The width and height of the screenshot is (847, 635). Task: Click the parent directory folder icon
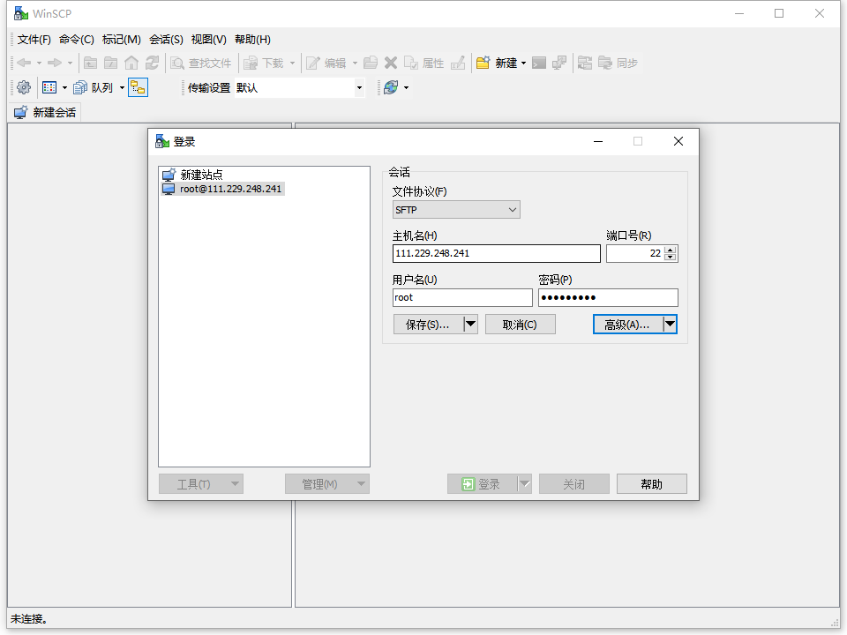click(x=91, y=63)
